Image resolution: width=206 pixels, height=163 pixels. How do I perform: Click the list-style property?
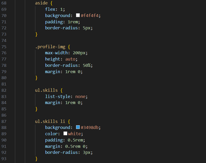[59, 96]
